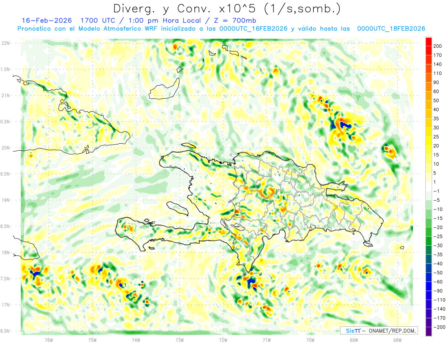The image size is (446, 345).
Task: Click the "Pronóstico con el Modelo Atmósferico WRF" line
Action: 88,29
